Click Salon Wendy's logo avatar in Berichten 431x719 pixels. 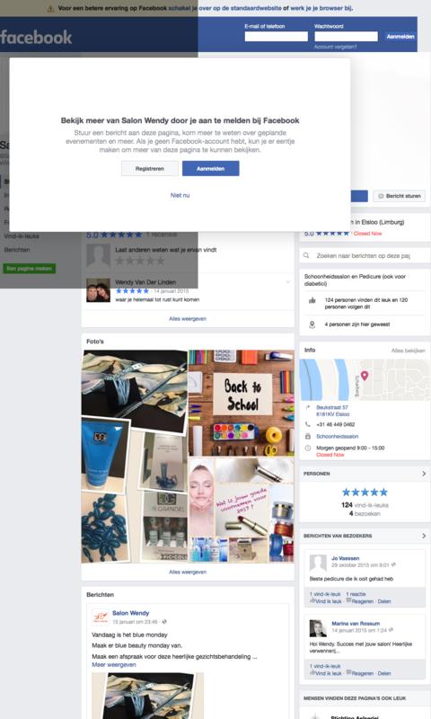point(101,617)
